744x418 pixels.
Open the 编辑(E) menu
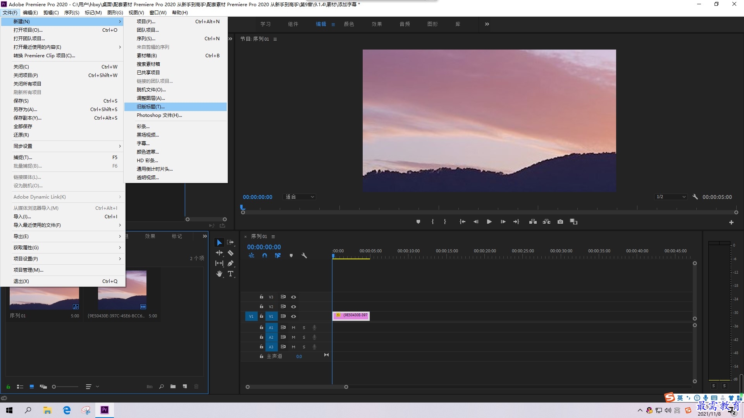coord(30,12)
